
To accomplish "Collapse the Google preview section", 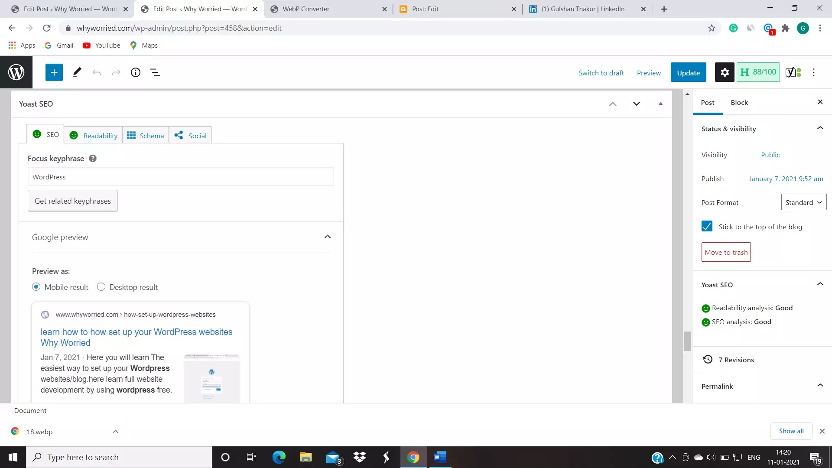I will pos(328,237).
